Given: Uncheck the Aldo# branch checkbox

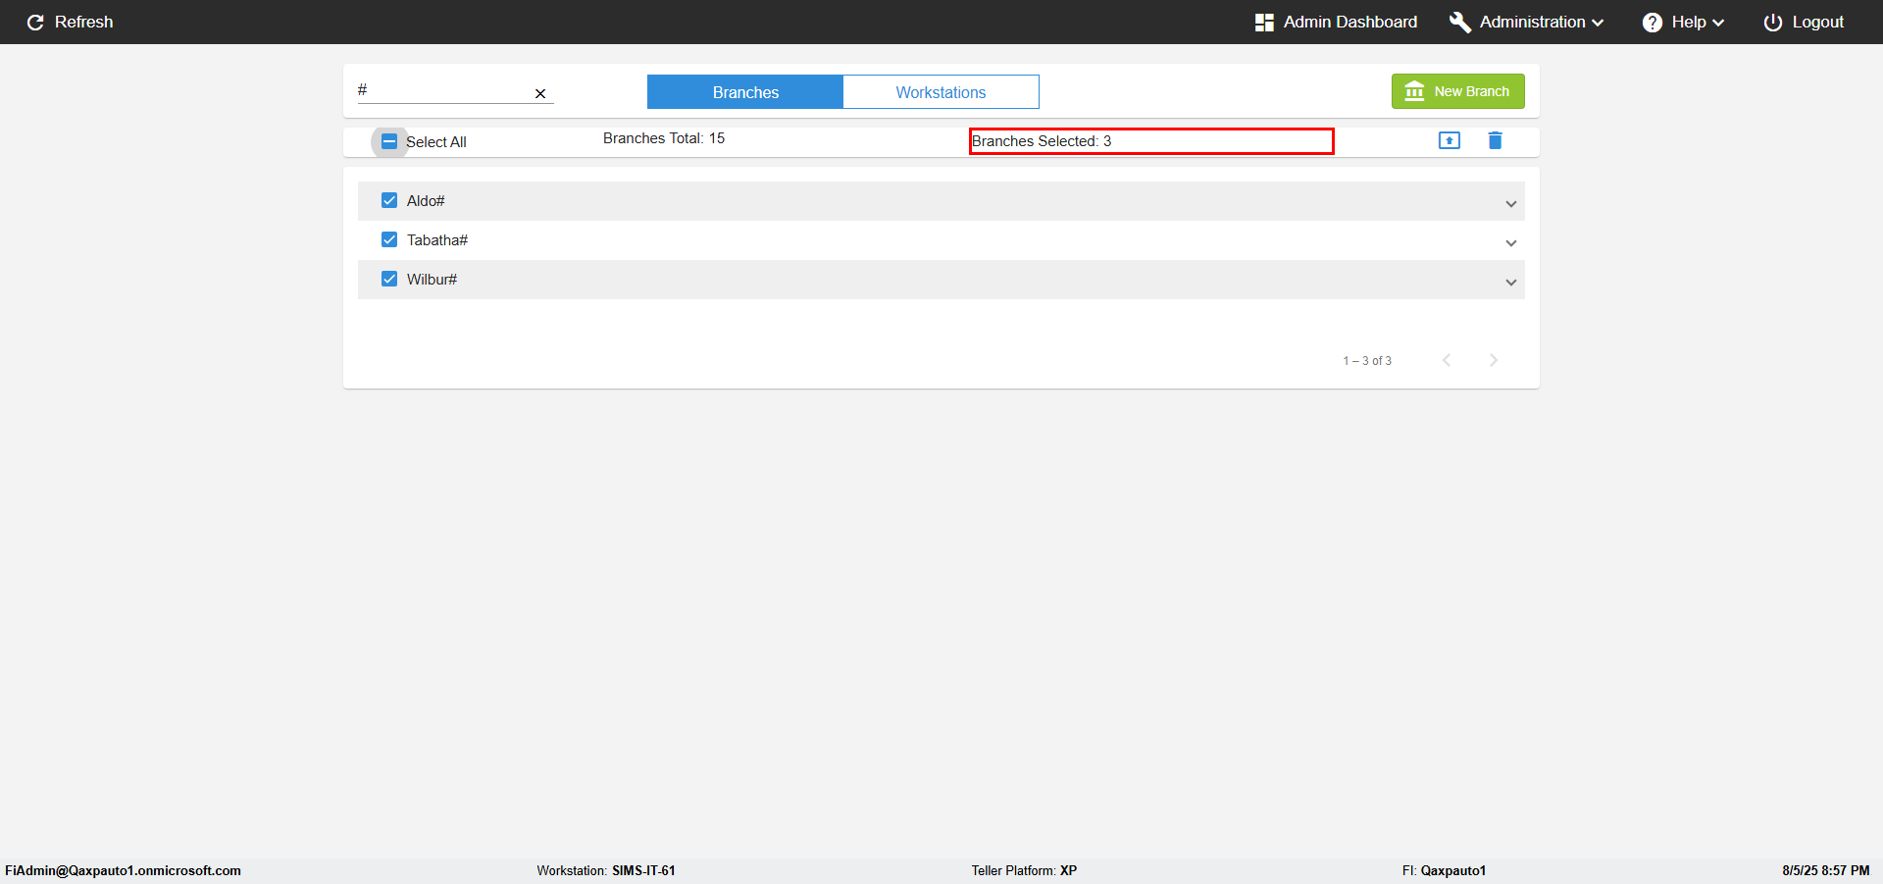Looking at the screenshot, I should tap(389, 200).
